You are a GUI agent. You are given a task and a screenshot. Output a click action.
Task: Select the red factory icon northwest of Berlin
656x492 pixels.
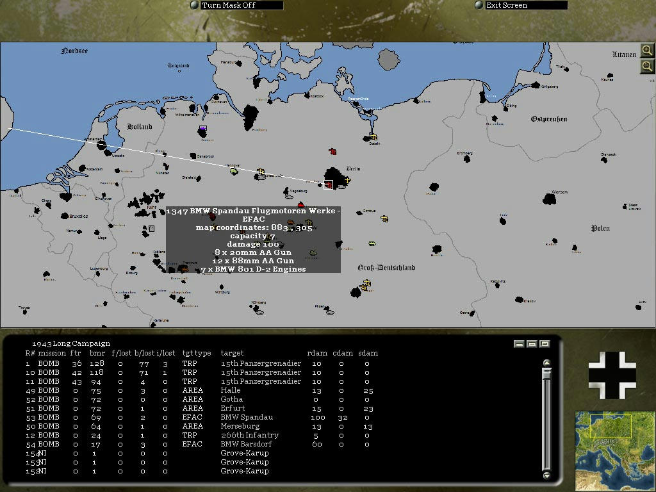point(332,151)
